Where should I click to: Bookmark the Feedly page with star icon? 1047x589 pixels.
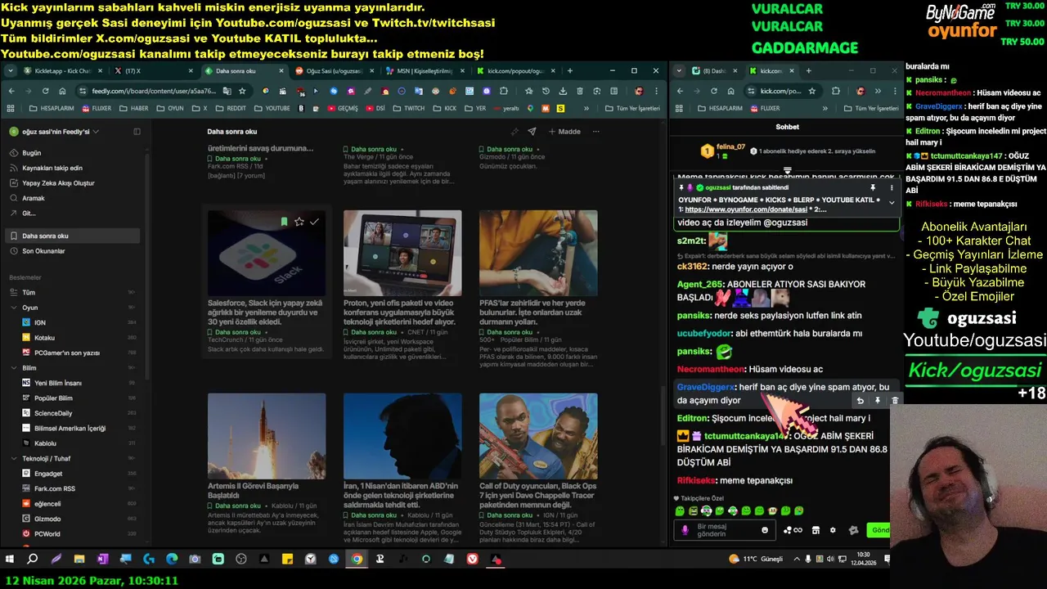(x=242, y=91)
